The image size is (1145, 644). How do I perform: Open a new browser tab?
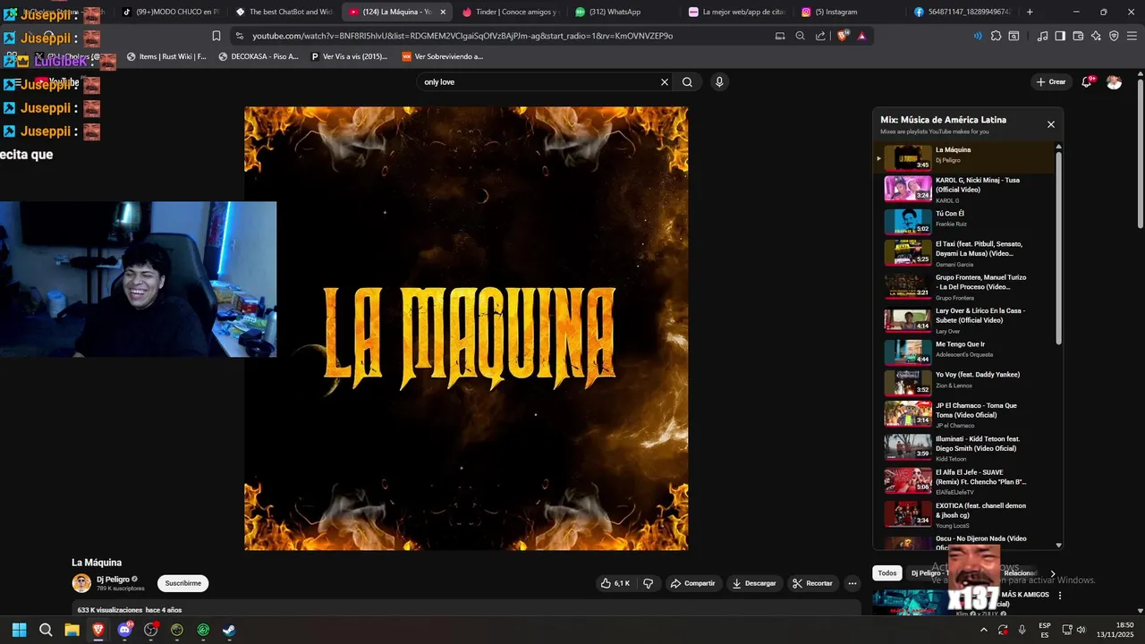(x=1030, y=12)
